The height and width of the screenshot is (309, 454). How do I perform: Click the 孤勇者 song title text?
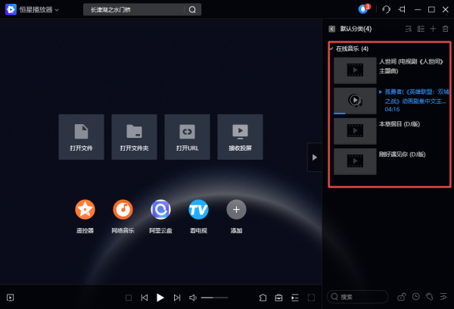click(416, 96)
